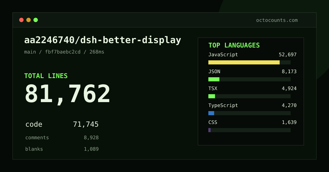329x172 pixels.
Task: Click the green TSX progress bar
Action: tap(212, 96)
